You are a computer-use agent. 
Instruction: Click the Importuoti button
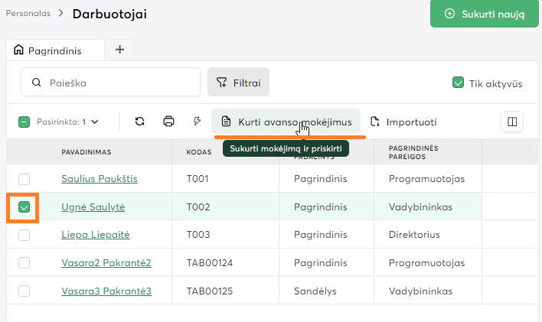coord(403,122)
